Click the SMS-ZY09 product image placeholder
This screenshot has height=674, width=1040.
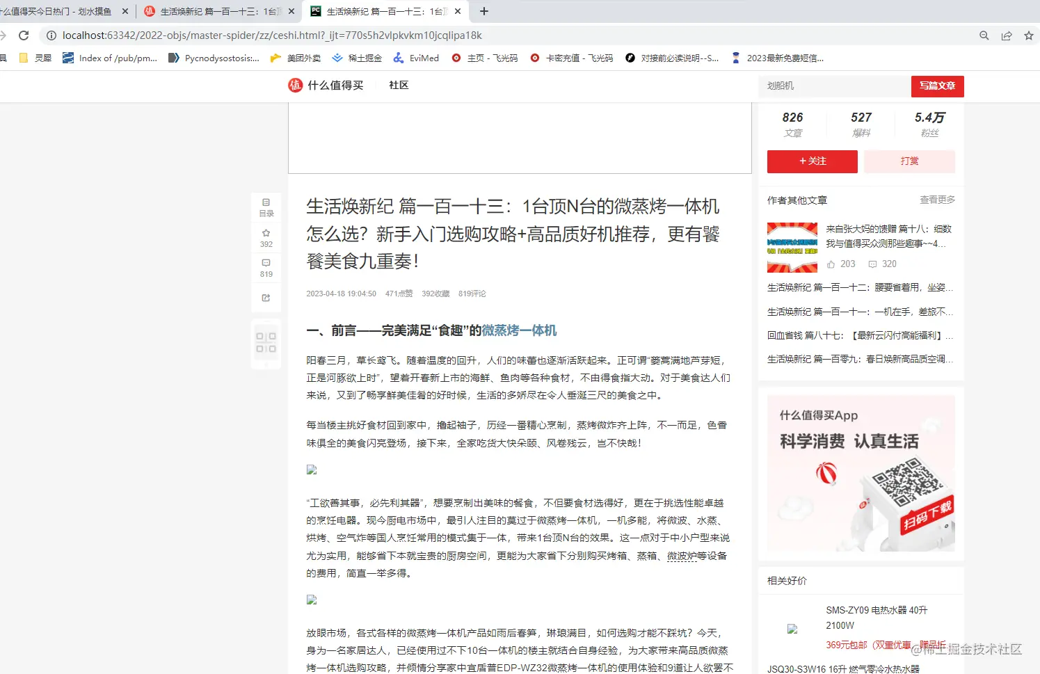tap(792, 629)
